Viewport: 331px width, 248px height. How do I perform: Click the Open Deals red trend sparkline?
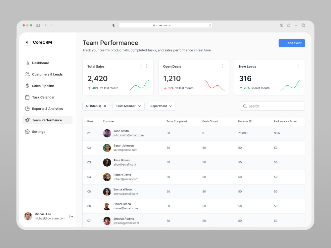pos(214,85)
